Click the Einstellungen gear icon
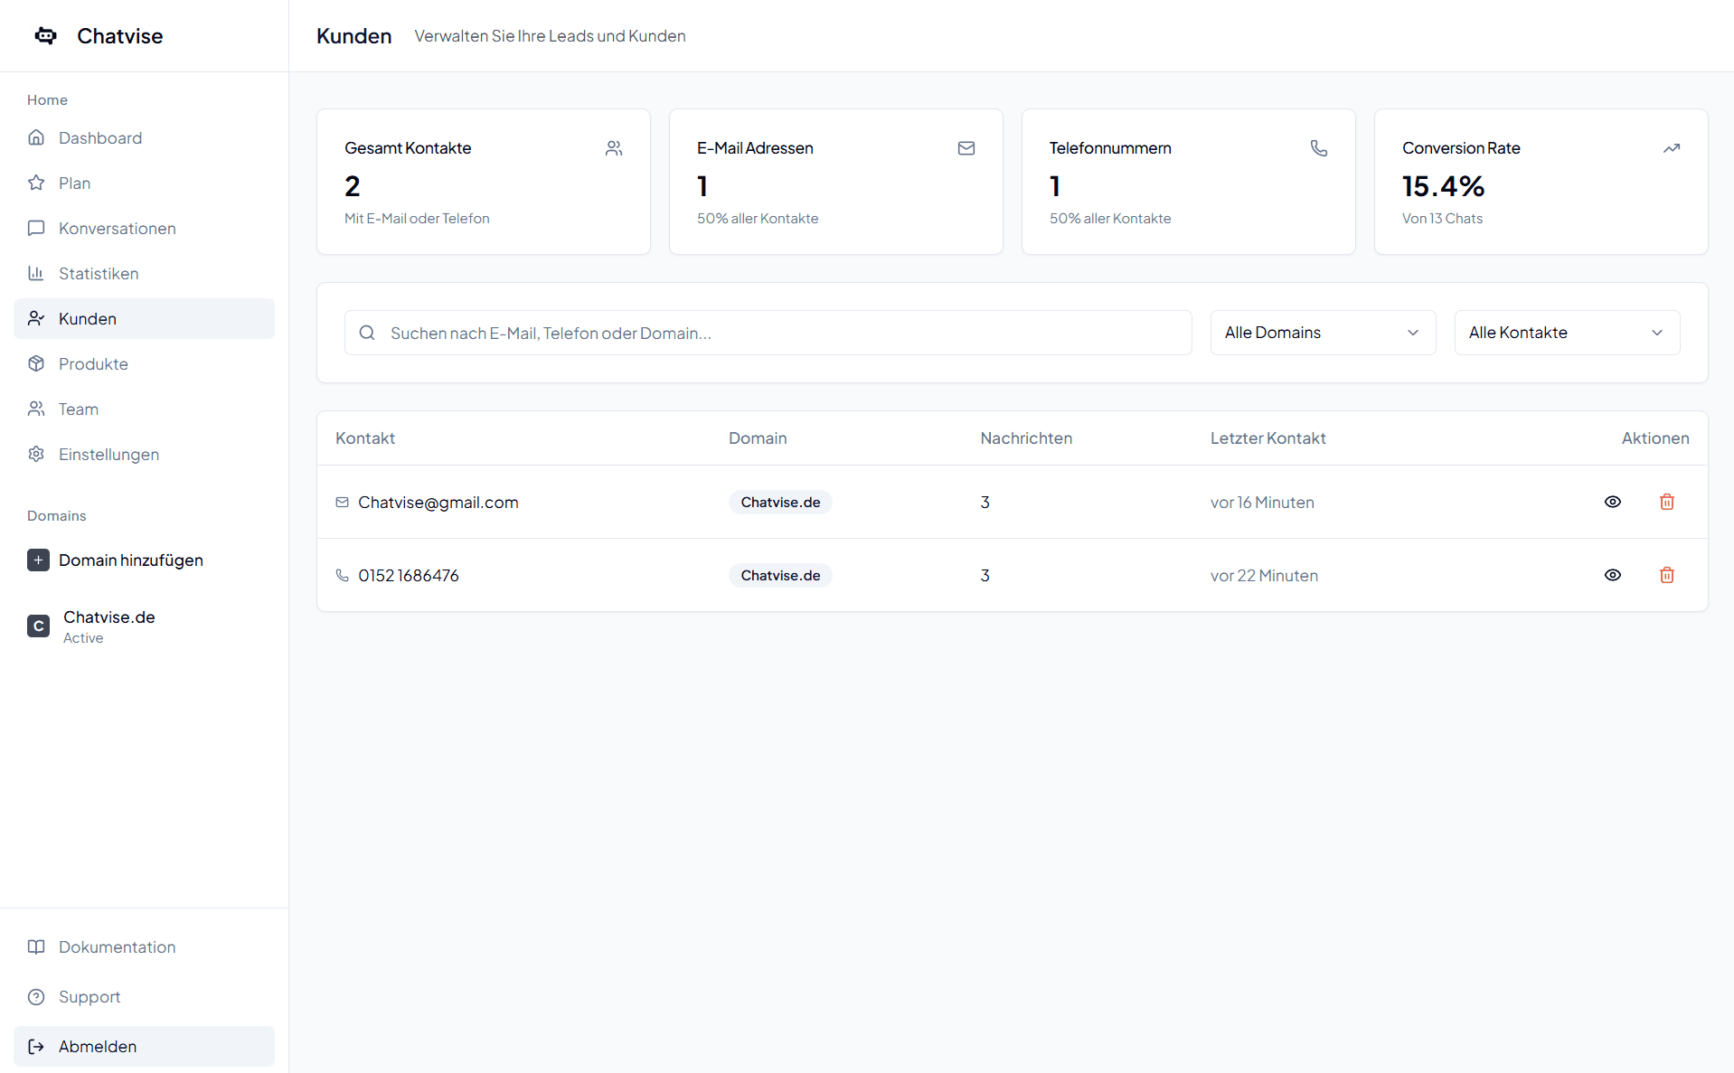 pyautogui.click(x=36, y=454)
